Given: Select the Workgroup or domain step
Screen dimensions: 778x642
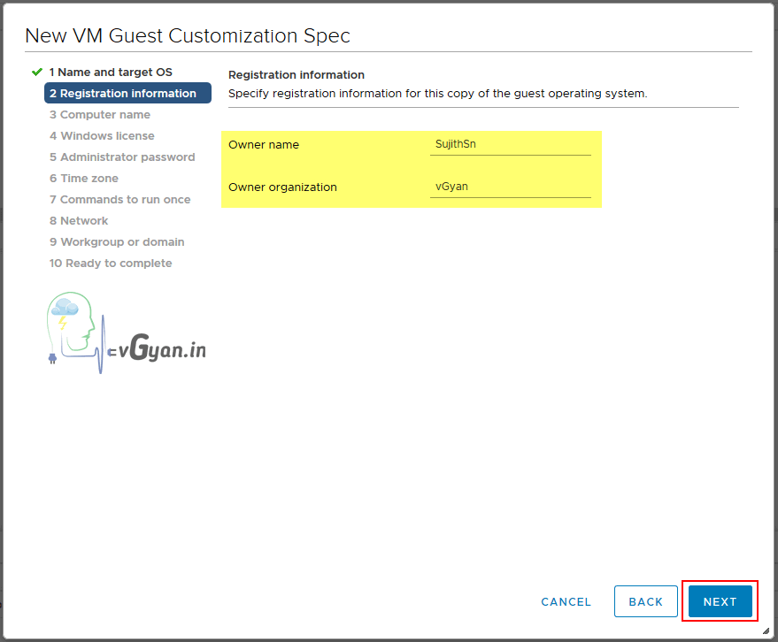Looking at the screenshot, I should [x=117, y=241].
